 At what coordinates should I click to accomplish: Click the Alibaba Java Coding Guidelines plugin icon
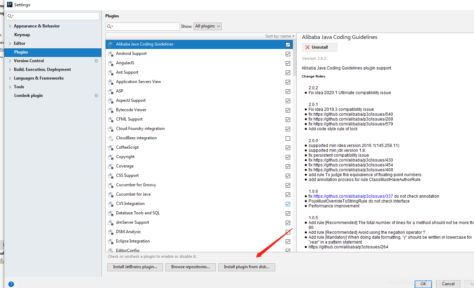click(x=111, y=44)
